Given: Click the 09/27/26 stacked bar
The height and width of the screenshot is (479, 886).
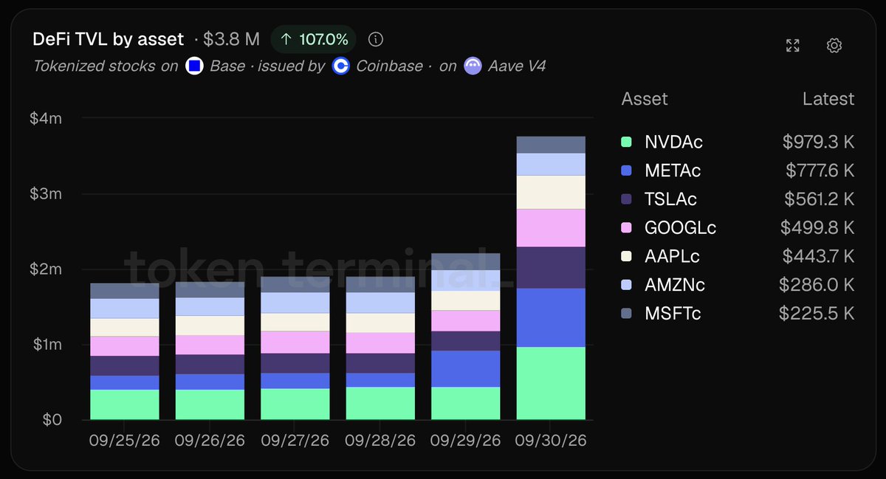Looking at the screenshot, I should coord(295,348).
